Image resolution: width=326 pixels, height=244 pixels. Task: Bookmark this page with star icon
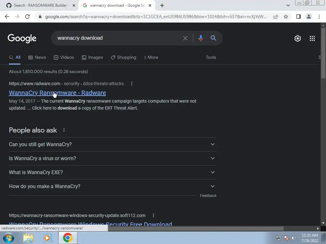(286, 17)
